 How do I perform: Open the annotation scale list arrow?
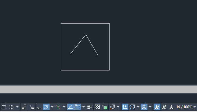(x=195, y=107)
